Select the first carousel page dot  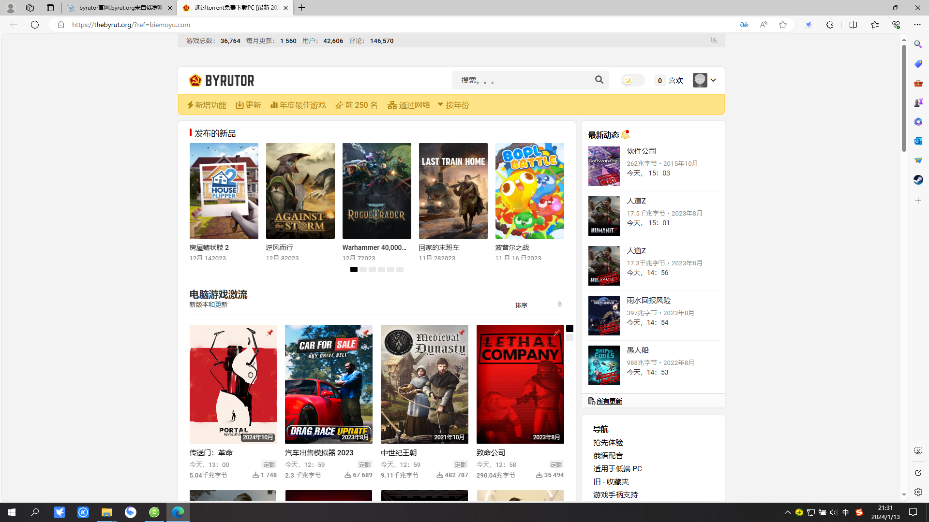(354, 270)
